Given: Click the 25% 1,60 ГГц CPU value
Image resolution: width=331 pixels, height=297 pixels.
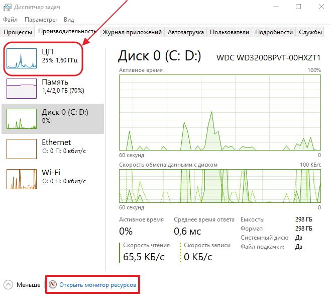Looking at the screenshot, I should point(60,60).
